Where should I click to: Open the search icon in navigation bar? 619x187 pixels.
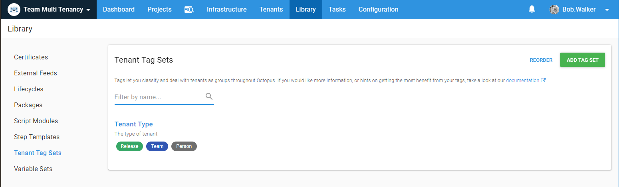189,10
